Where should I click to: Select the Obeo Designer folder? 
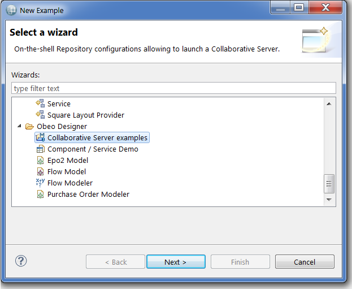coord(62,126)
